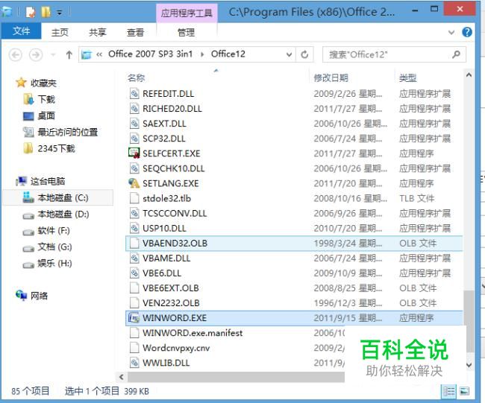The height and width of the screenshot is (403, 485).
Task: Expand the ribbon with chevron arrow
Action: [x=451, y=32]
